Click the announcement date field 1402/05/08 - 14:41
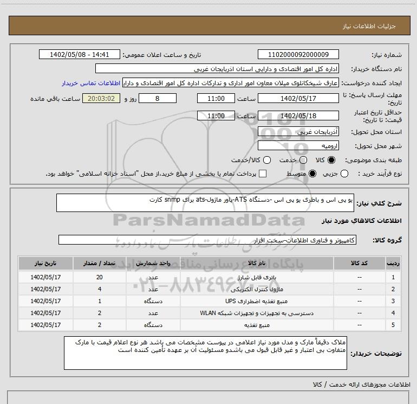Viewport: 417px width, 404px height. (80, 55)
